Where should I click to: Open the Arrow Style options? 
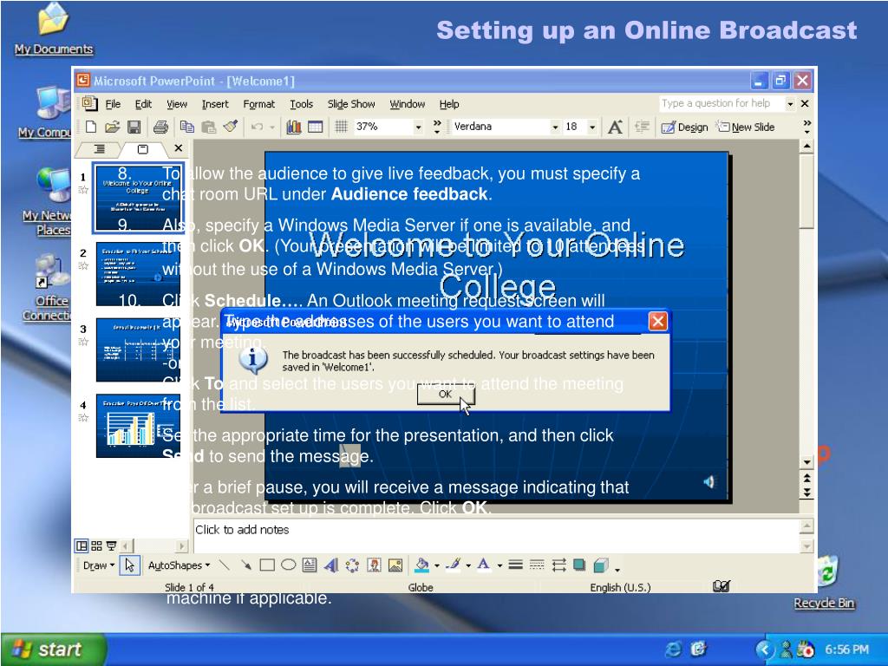[558, 565]
